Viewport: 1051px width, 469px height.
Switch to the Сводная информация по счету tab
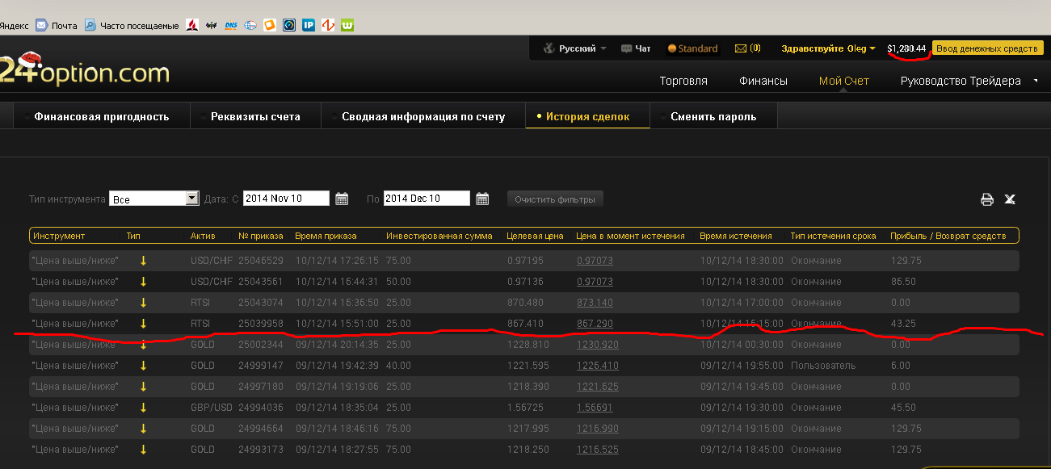(x=423, y=116)
